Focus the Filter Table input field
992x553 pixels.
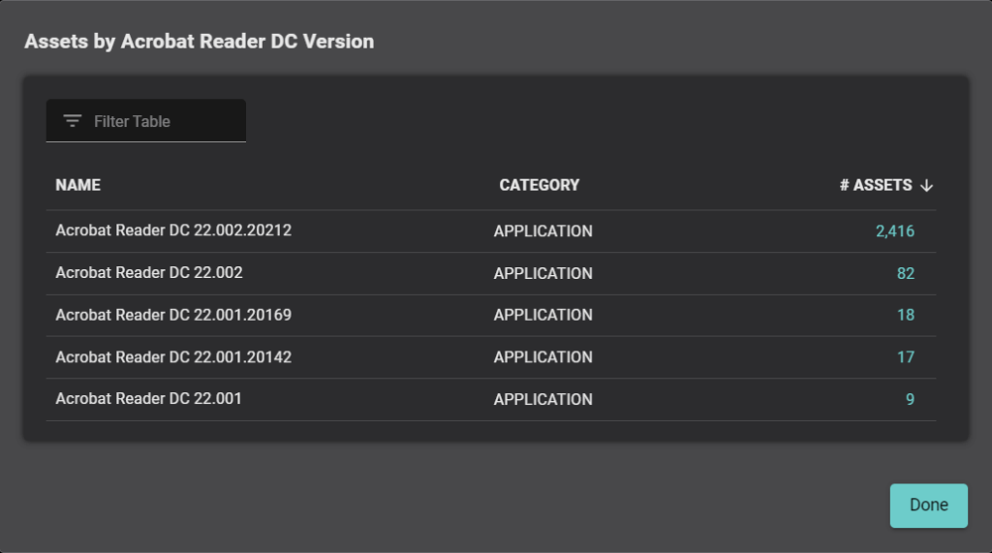(x=146, y=121)
